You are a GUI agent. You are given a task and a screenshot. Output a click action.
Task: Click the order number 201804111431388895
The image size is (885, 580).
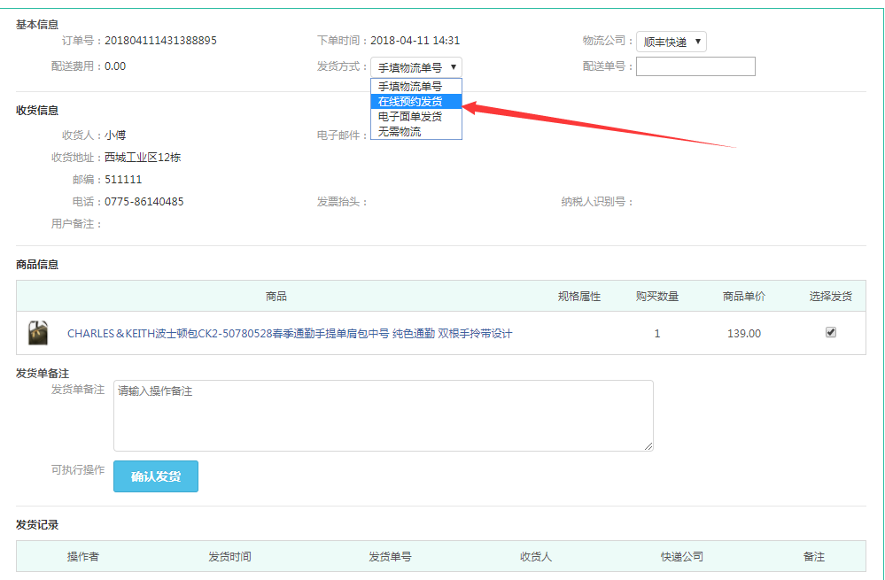[x=160, y=41]
